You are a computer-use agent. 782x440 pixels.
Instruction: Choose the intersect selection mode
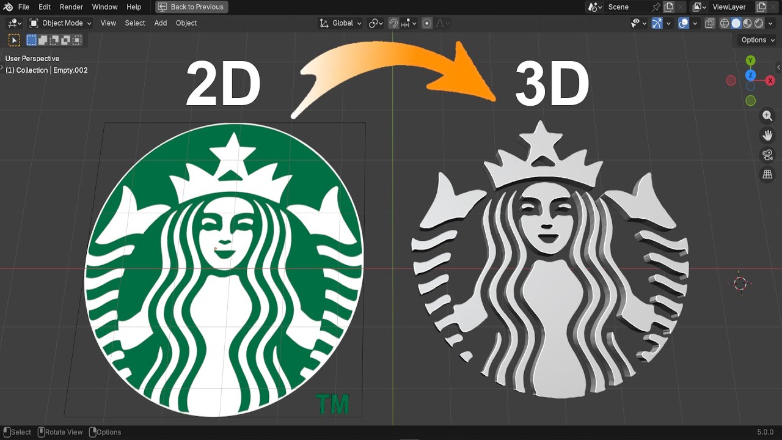pyautogui.click(x=77, y=40)
